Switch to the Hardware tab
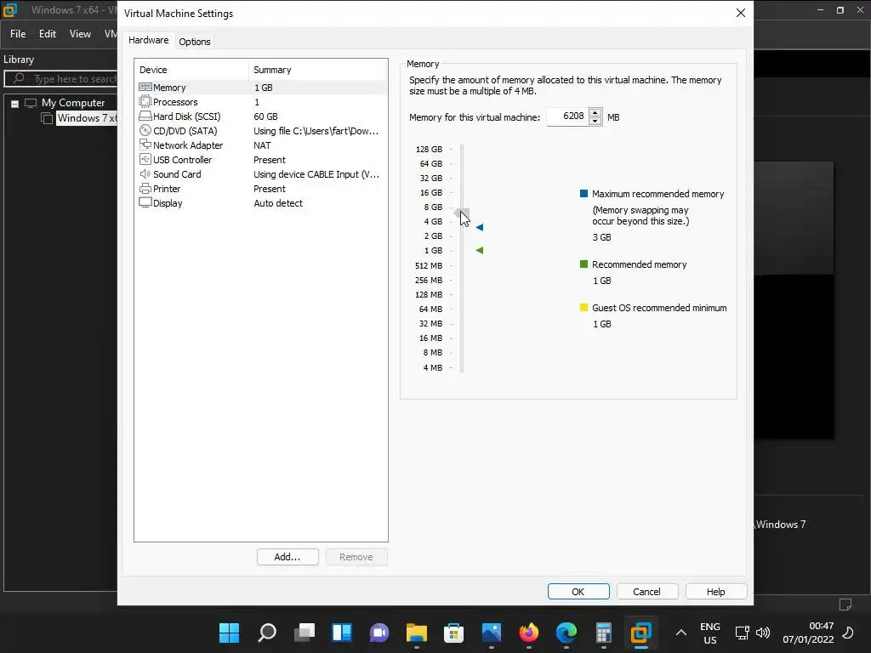The image size is (871, 653). click(x=148, y=40)
